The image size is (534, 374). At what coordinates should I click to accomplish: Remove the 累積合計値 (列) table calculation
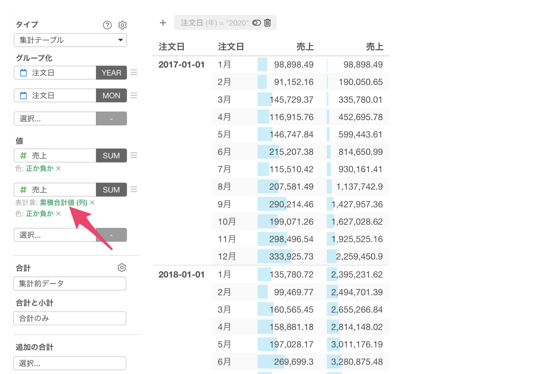coord(93,203)
